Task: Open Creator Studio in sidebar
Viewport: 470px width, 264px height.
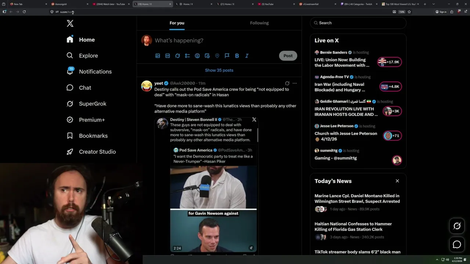Action: pyautogui.click(x=91, y=152)
